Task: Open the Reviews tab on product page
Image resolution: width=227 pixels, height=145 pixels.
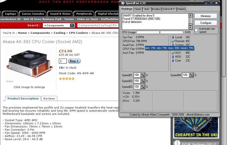Action: pos(49,98)
